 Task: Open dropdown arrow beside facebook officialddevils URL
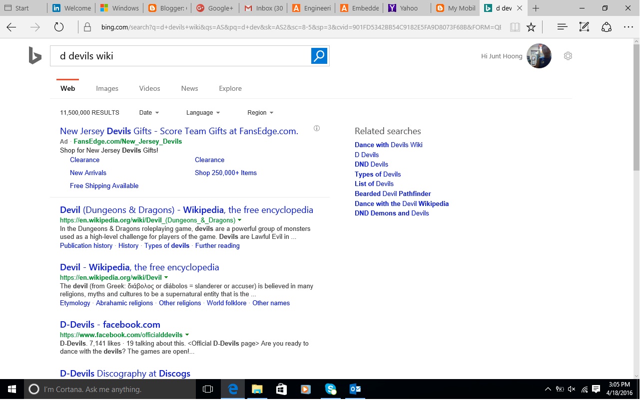(x=187, y=335)
